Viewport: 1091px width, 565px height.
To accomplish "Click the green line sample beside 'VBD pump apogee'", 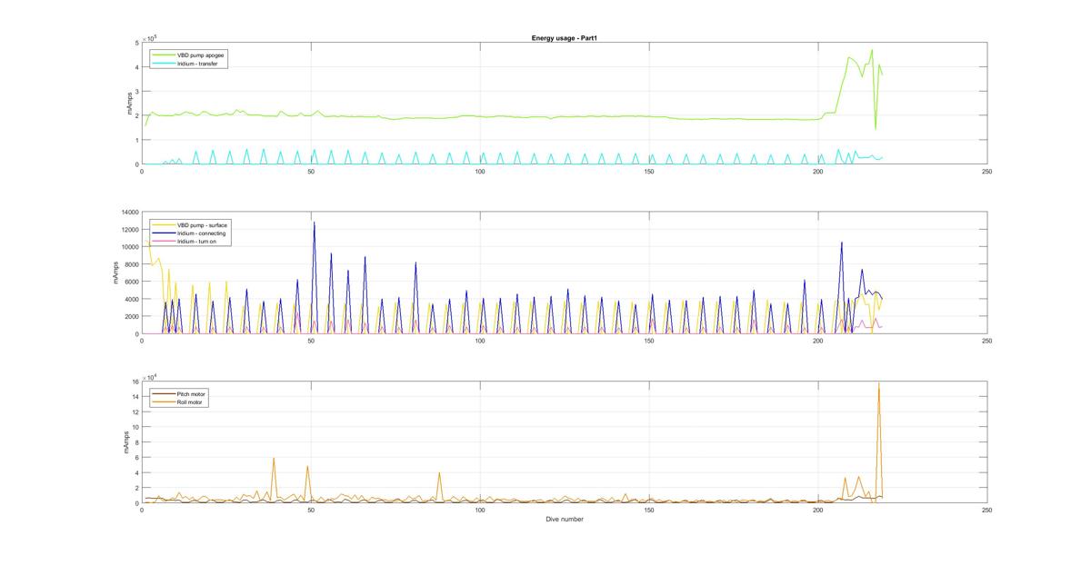I will [x=164, y=55].
